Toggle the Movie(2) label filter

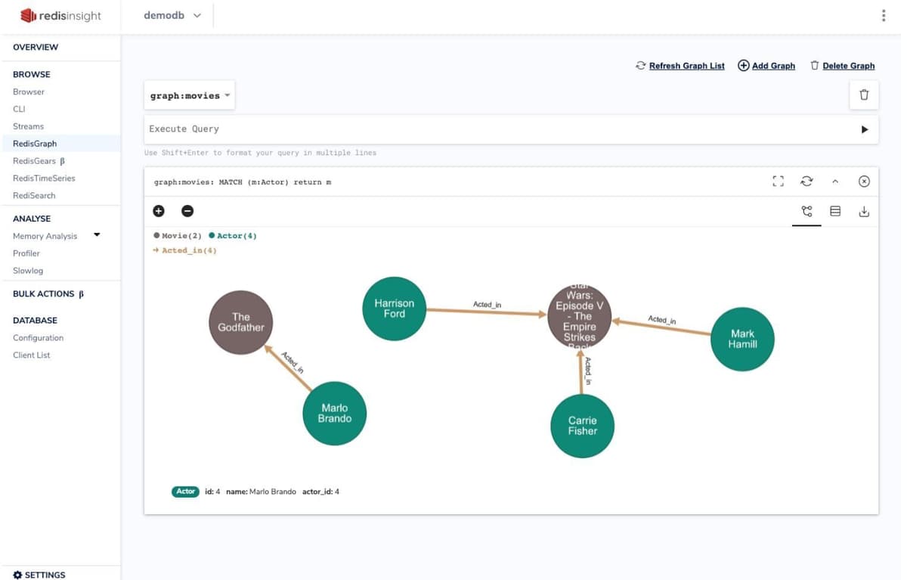click(178, 236)
